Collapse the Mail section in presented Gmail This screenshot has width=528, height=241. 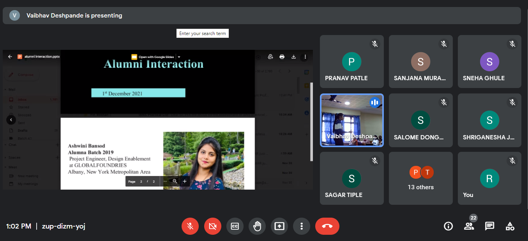point(5,90)
